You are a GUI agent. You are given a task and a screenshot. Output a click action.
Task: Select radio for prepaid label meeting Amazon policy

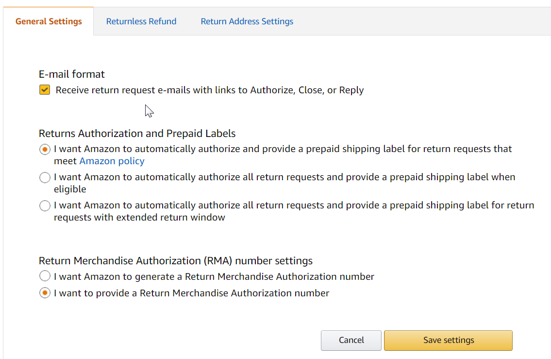(45, 149)
